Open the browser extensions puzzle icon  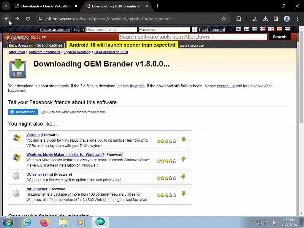[239, 19]
